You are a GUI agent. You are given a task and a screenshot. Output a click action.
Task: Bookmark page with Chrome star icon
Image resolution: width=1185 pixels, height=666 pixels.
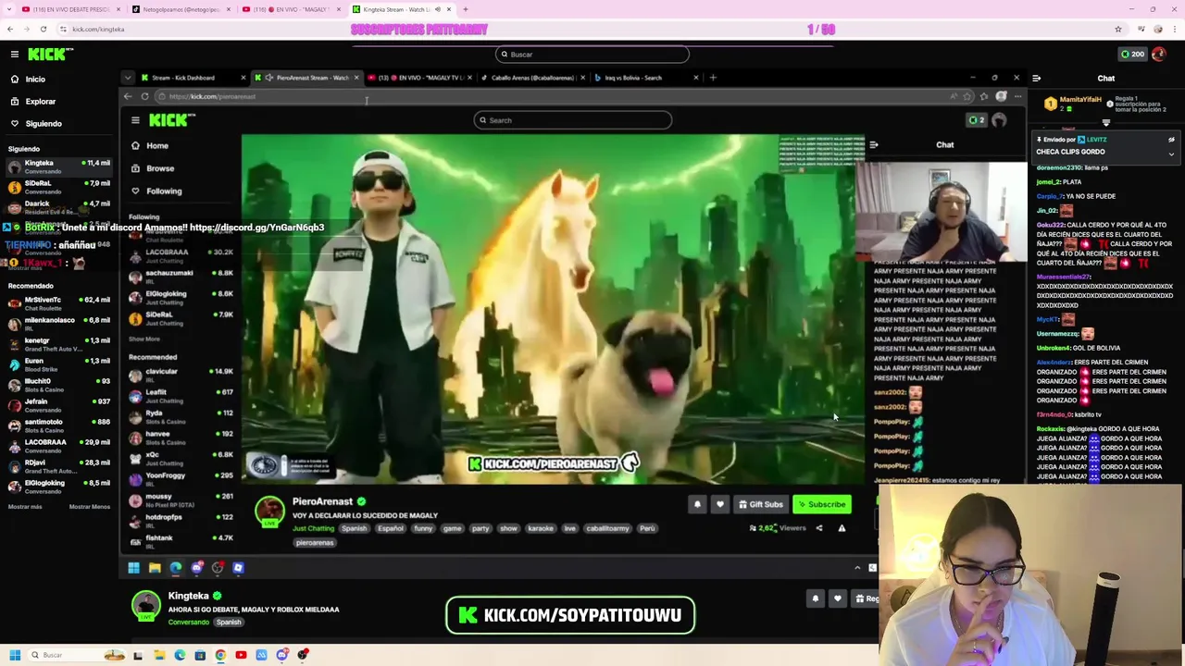[1118, 29]
